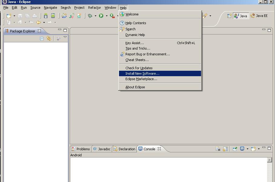Expand the dropdown arrow beside the Debug icon
275x182 pixels.
(95, 16)
